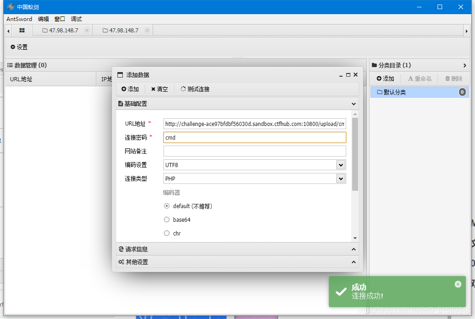
Task: Collapse 分类目录 panel with the arrow
Action: click(x=464, y=65)
